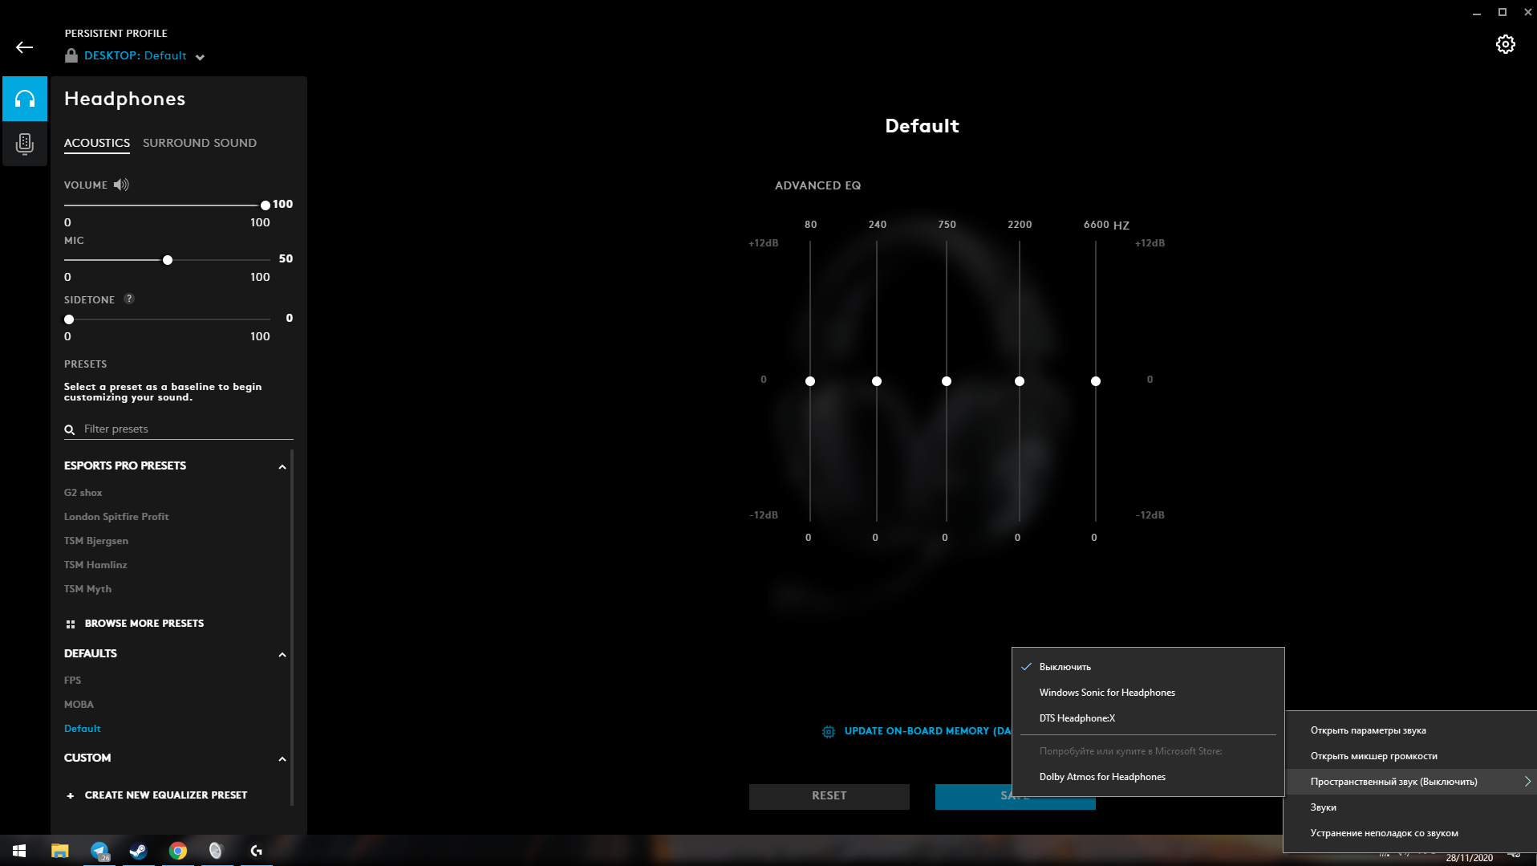Image resolution: width=1537 pixels, height=866 pixels.
Task: Collapse the Defaults presets section
Action: (282, 654)
